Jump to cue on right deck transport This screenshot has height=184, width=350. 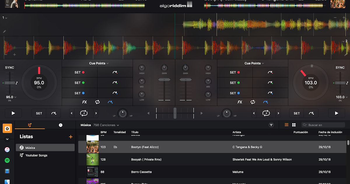click(x=311, y=113)
